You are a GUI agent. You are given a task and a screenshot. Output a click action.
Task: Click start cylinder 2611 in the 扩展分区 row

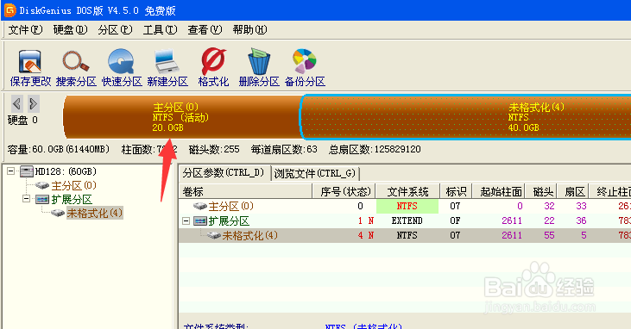click(512, 220)
